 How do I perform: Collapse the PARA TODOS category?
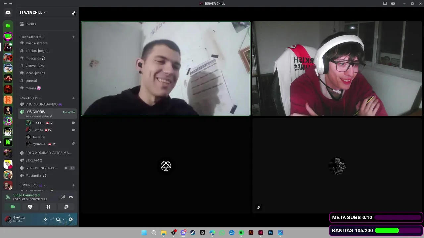[30, 98]
